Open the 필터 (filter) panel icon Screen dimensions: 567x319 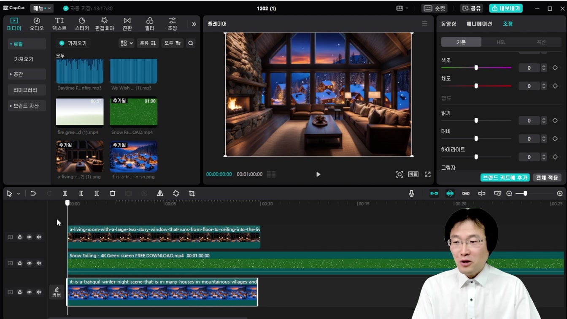pos(149,24)
